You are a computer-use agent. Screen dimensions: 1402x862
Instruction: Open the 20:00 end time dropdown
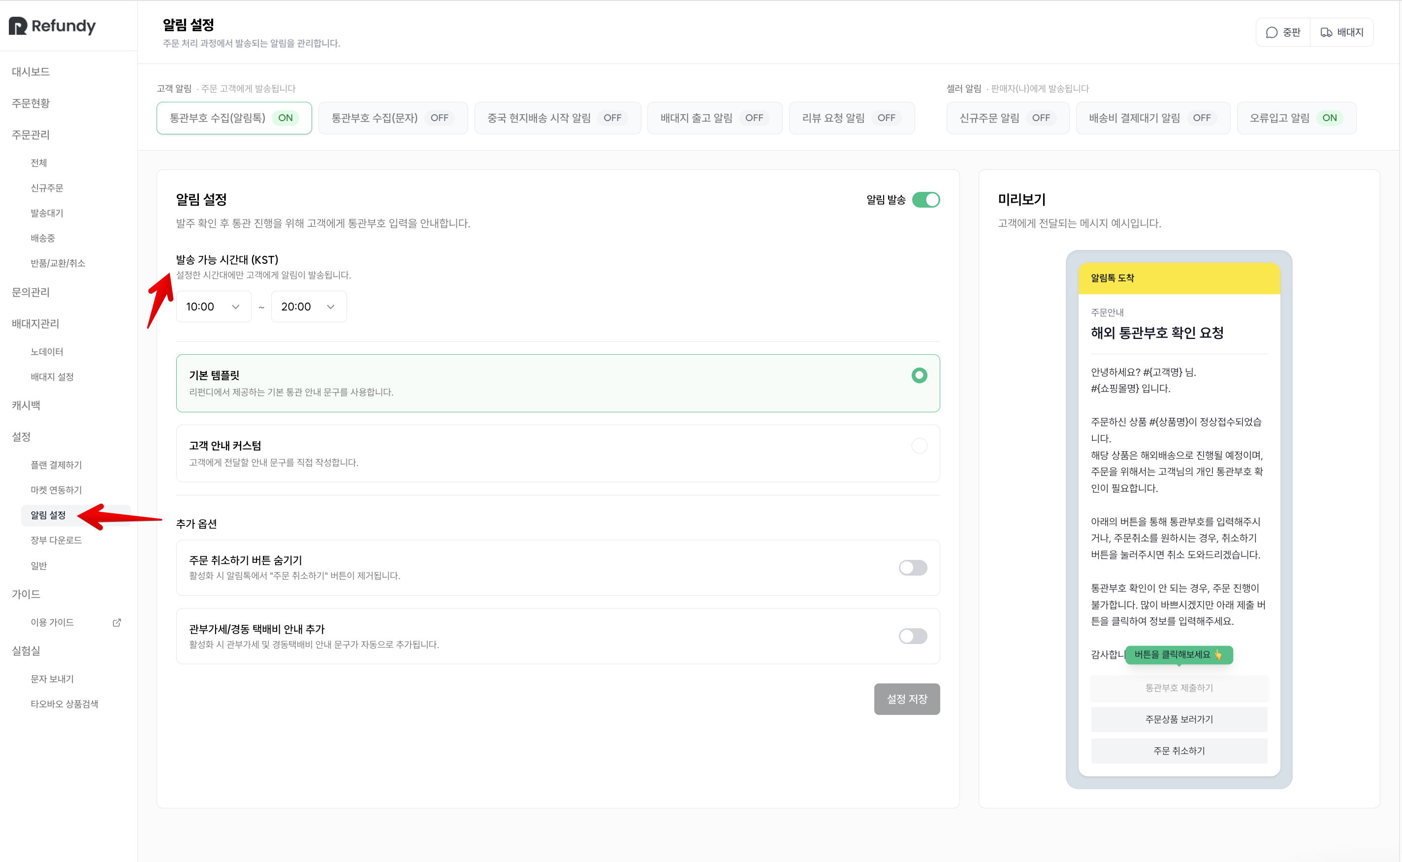[309, 307]
